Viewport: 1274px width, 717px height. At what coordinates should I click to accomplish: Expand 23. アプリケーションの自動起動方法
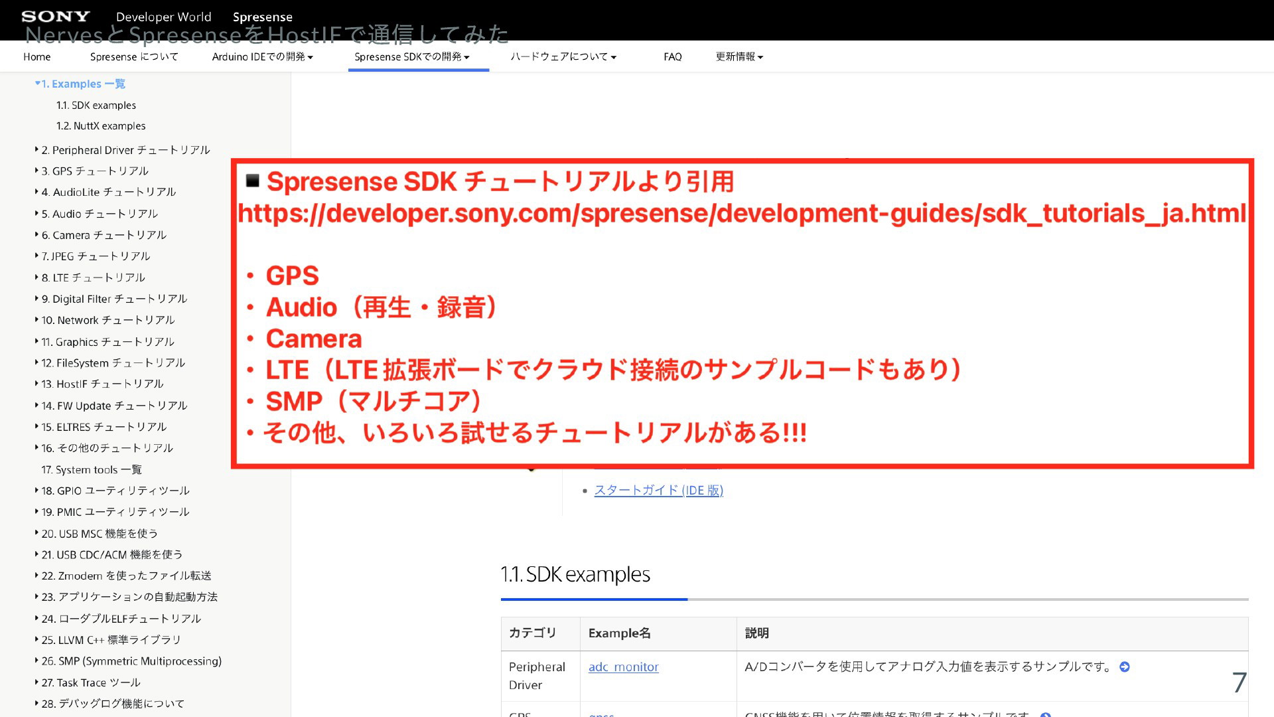tap(126, 597)
